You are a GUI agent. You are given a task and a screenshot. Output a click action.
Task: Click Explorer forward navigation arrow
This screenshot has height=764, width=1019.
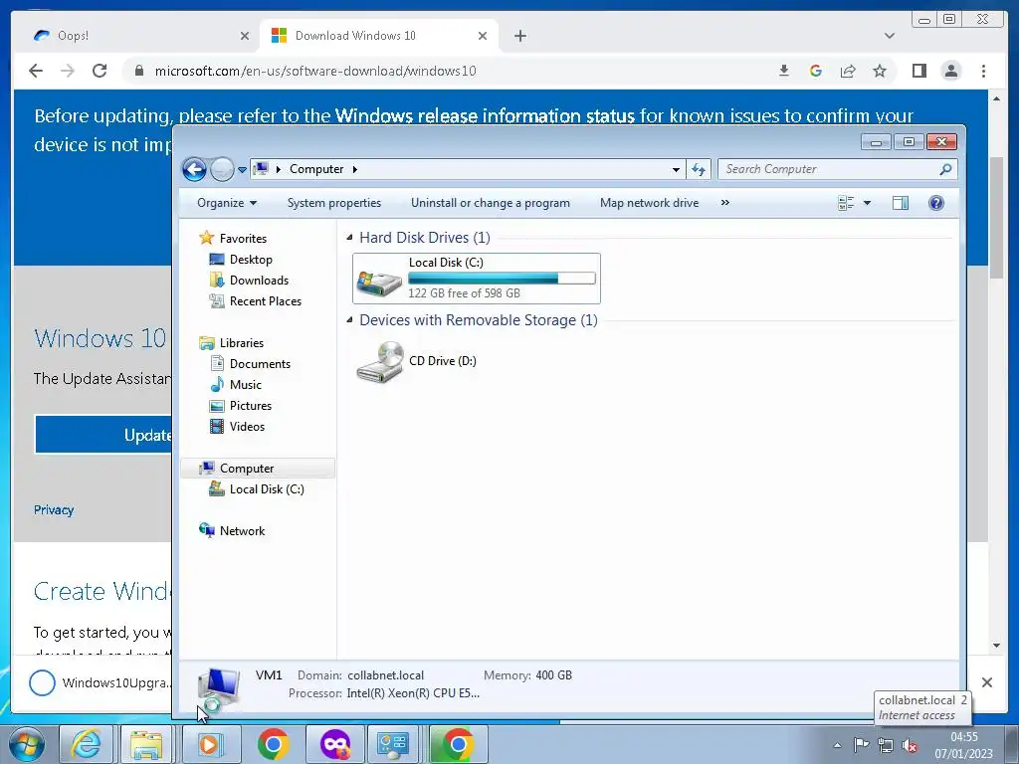click(x=222, y=169)
